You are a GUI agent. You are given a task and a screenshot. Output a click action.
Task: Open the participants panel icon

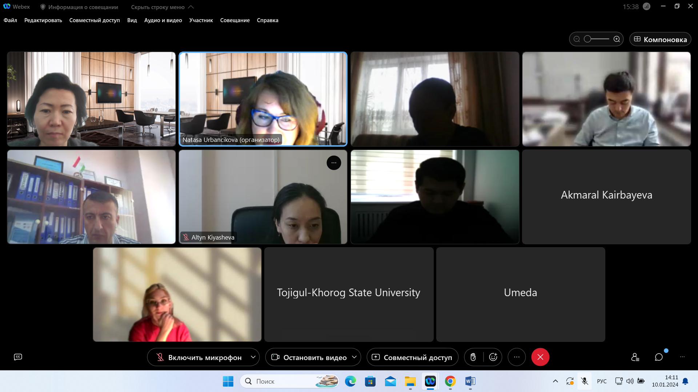click(635, 357)
